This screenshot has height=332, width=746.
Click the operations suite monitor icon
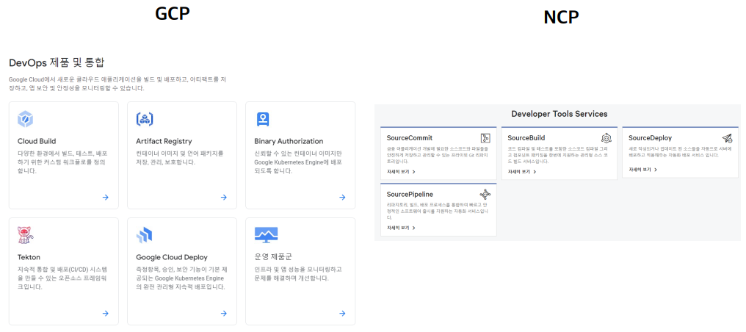pos(266,235)
